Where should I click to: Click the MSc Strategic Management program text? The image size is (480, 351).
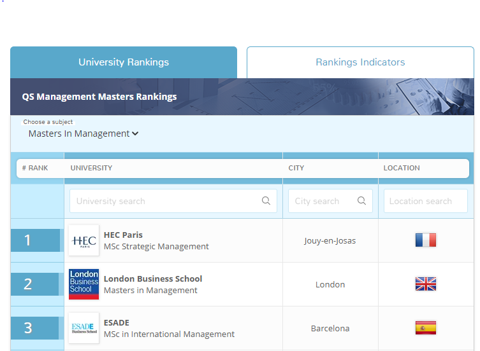point(156,247)
